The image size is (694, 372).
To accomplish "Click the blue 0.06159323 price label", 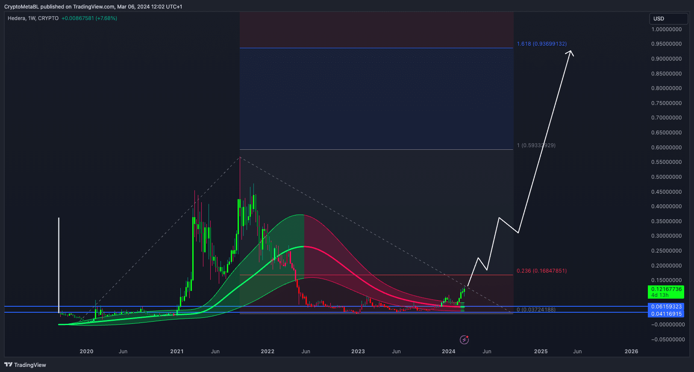I will tap(666, 307).
